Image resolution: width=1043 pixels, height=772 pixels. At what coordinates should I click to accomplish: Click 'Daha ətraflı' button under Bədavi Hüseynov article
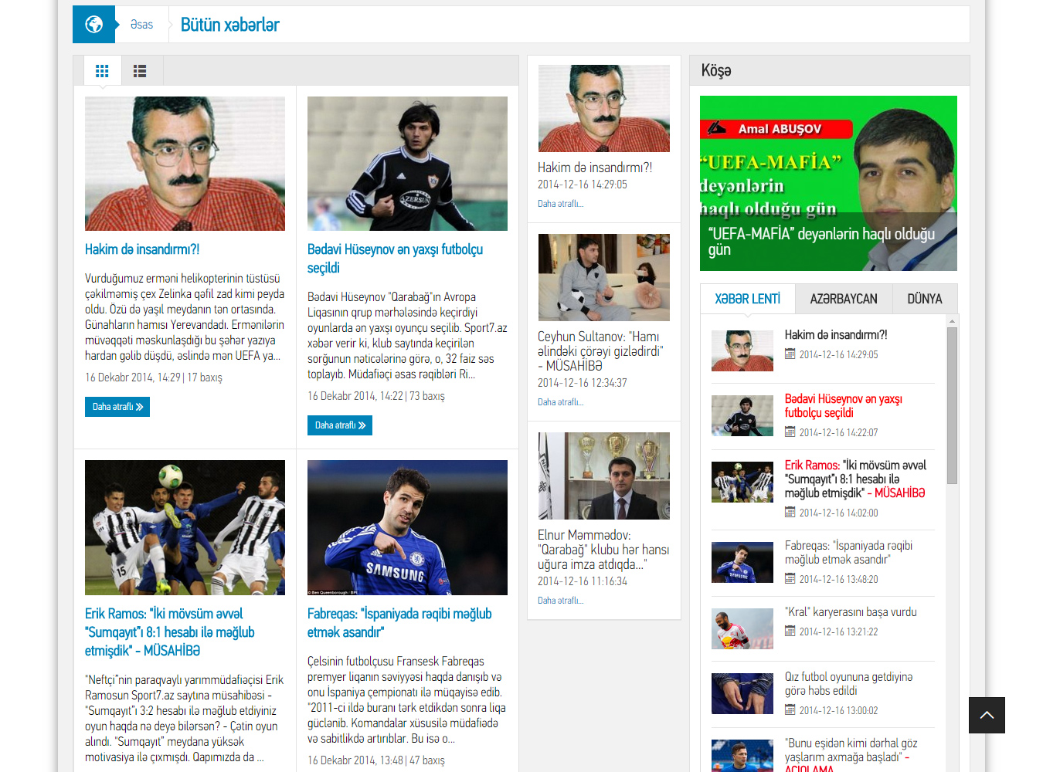coord(340,425)
